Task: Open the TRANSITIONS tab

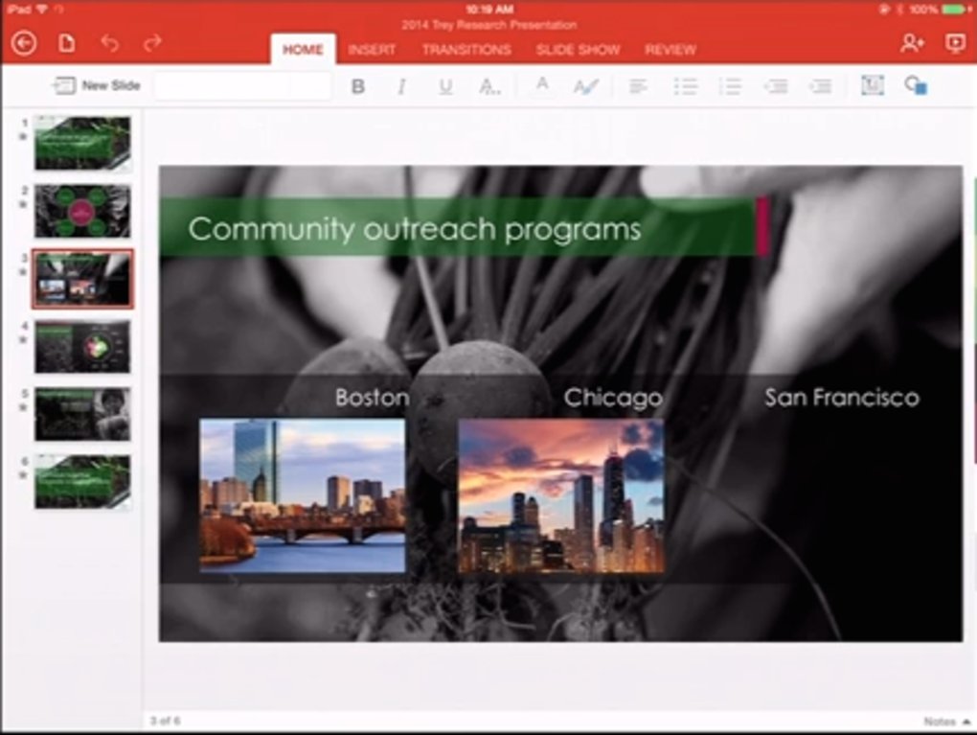Action: [466, 49]
